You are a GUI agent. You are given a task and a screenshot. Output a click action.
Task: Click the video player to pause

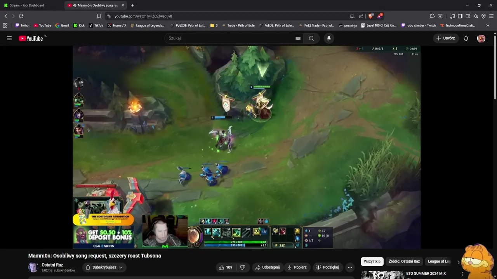pos(247,147)
